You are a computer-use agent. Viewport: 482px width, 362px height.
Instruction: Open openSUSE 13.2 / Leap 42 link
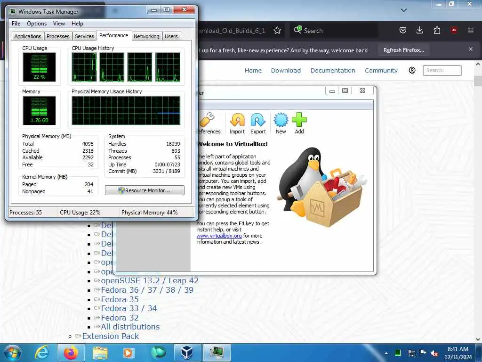pos(150,281)
